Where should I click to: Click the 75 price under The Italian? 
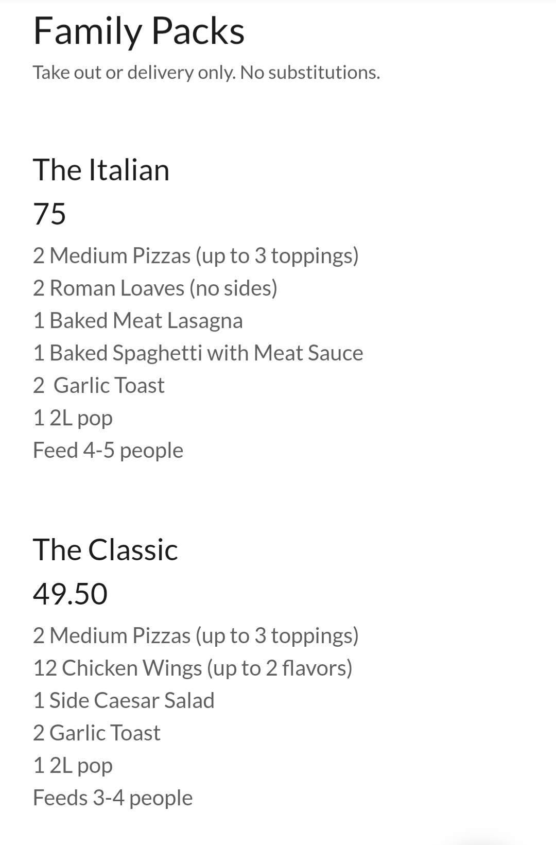click(49, 214)
